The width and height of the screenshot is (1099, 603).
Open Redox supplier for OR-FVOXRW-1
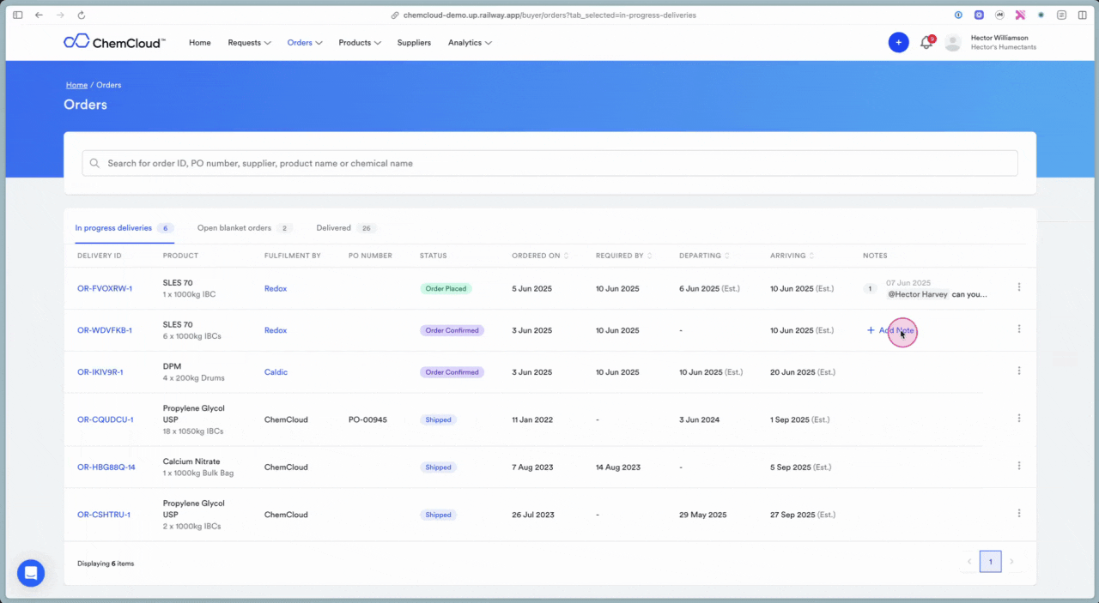pyautogui.click(x=276, y=288)
